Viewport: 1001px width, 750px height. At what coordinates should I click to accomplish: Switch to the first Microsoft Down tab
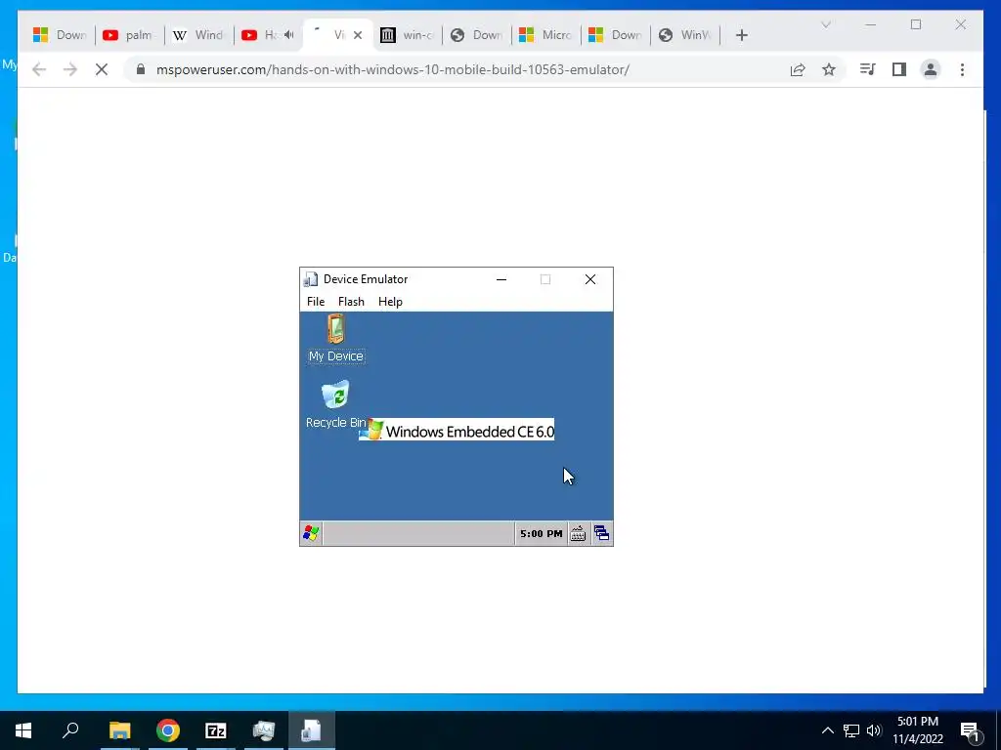[60, 35]
